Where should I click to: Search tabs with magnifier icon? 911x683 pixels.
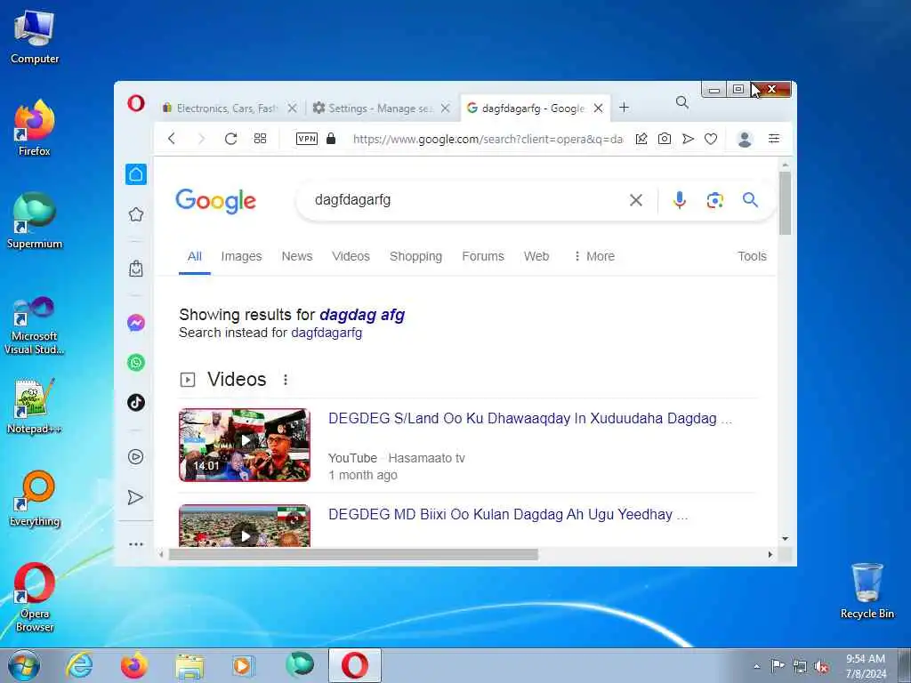[682, 103]
